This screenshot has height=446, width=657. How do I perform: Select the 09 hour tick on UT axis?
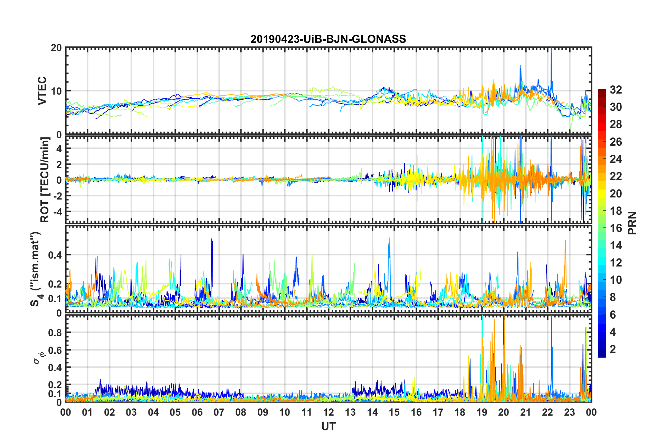click(x=263, y=412)
